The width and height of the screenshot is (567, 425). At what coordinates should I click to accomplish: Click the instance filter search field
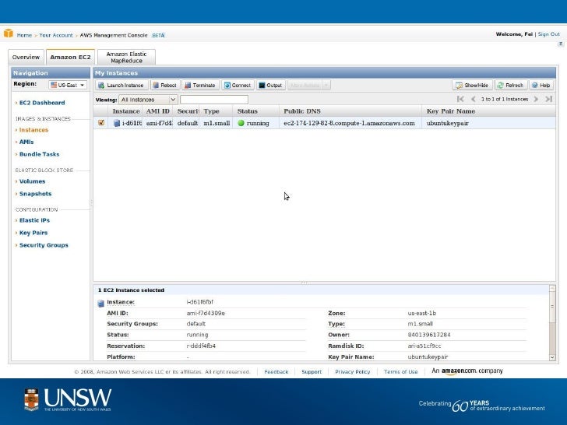tap(214, 100)
